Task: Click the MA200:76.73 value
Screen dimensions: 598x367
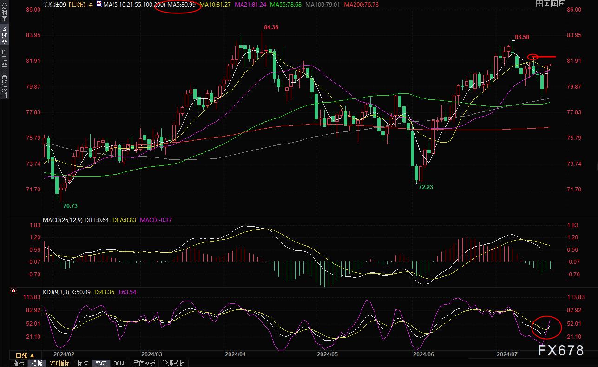Action: point(361,5)
